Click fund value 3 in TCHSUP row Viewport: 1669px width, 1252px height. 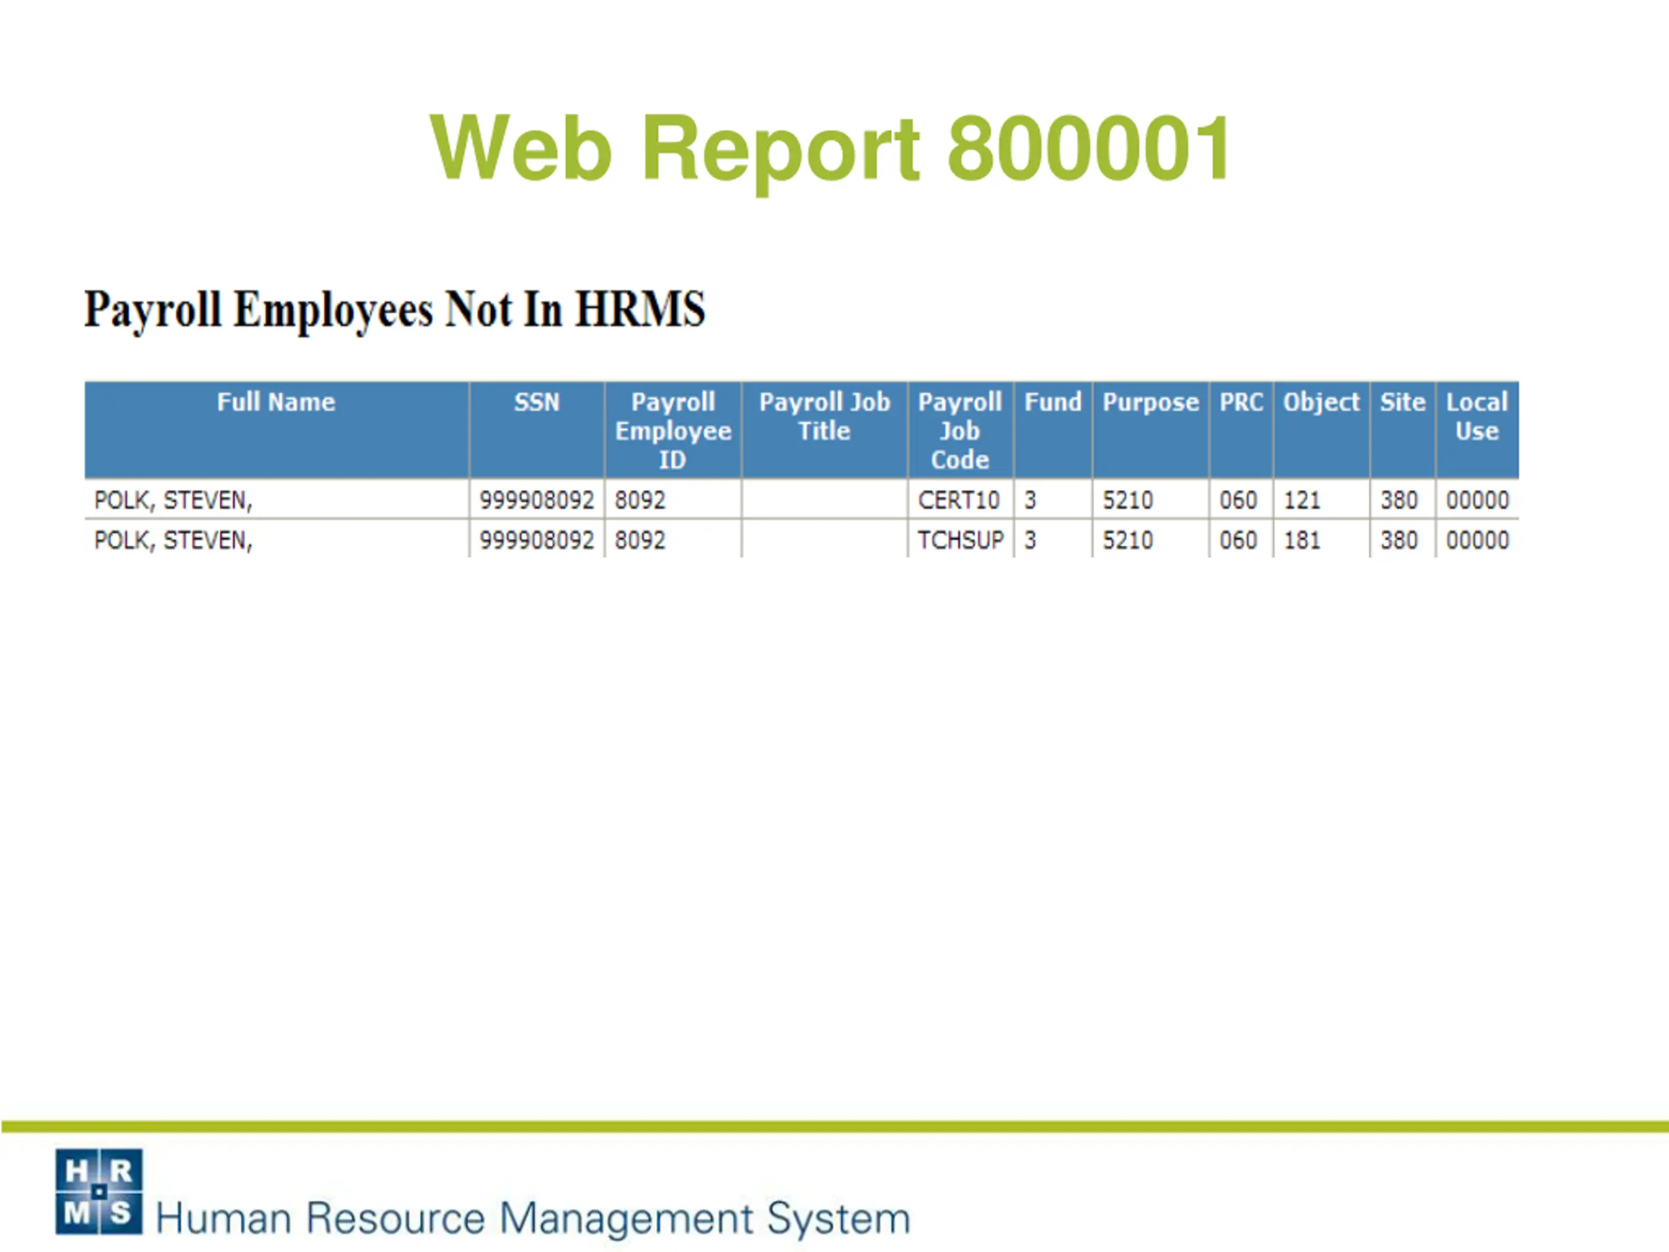pos(1030,539)
